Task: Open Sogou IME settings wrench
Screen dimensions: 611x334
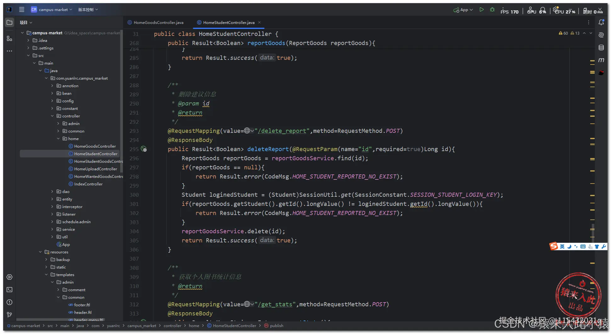Action: 604,246
